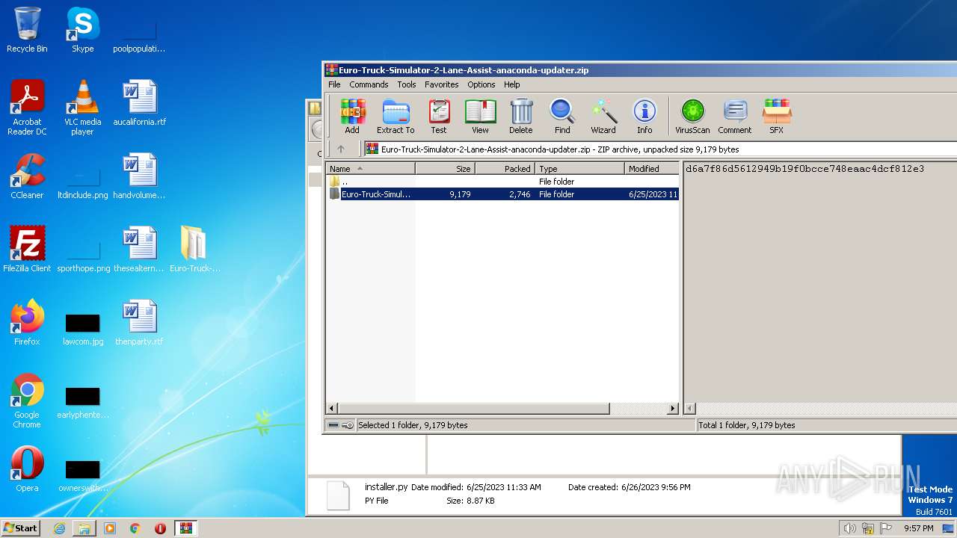
Task: Select lawcom.jpg desktop file
Action: click(82, 329)
